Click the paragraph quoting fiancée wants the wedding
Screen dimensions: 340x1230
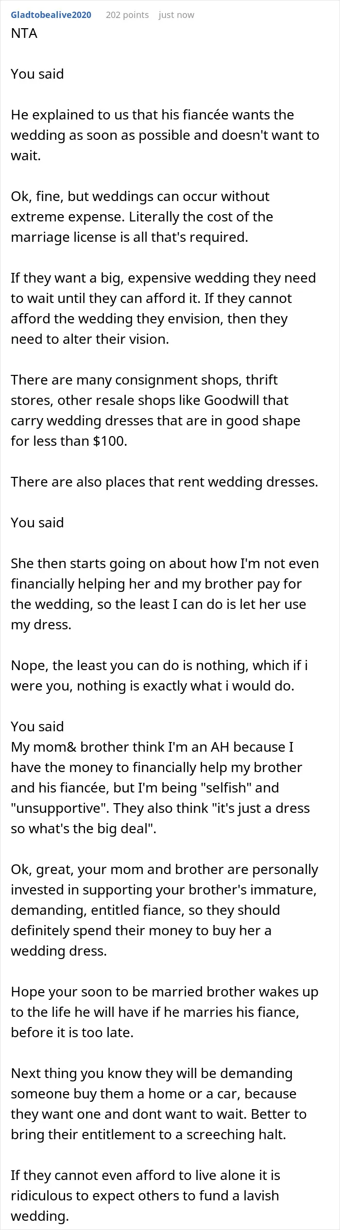click(x=165, y=135)
